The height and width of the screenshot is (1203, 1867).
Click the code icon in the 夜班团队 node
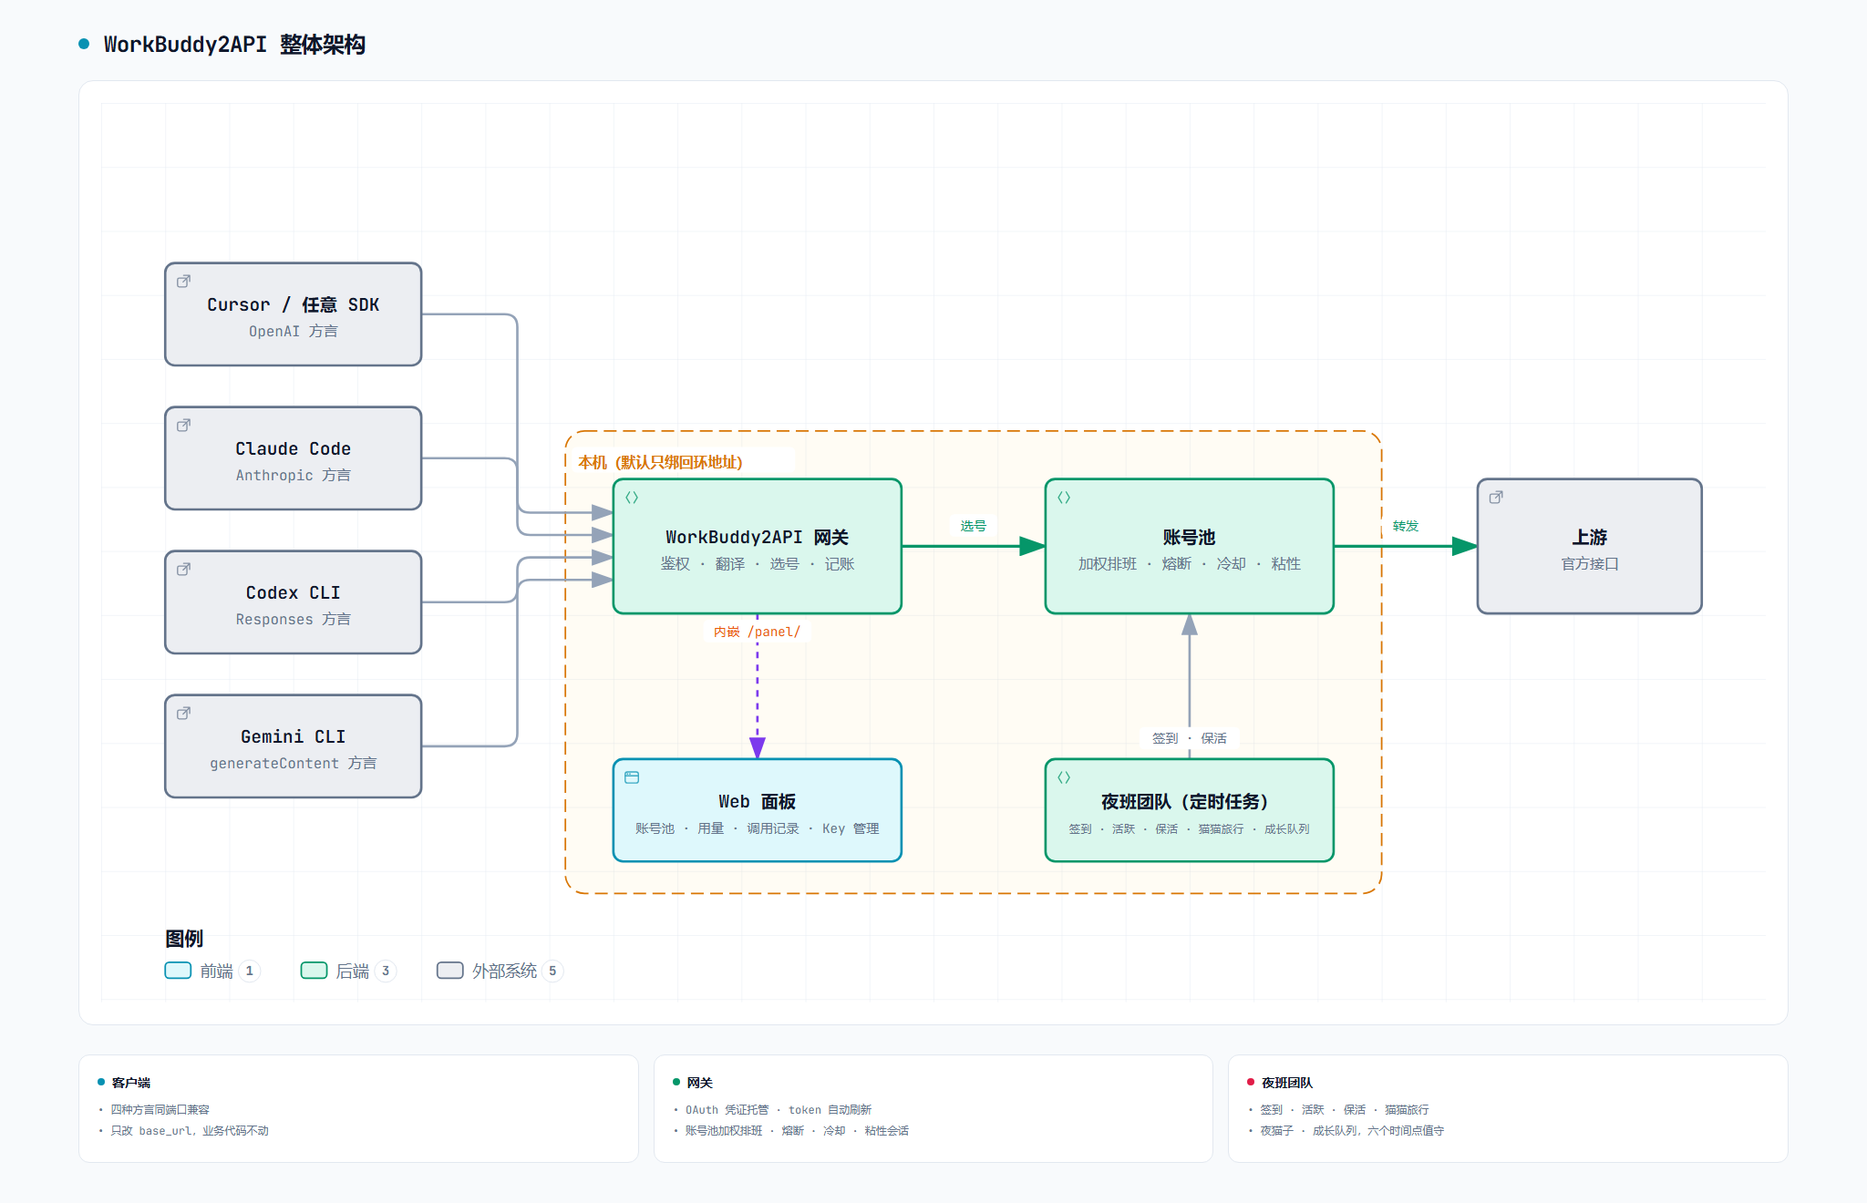tap(1064, 777)
